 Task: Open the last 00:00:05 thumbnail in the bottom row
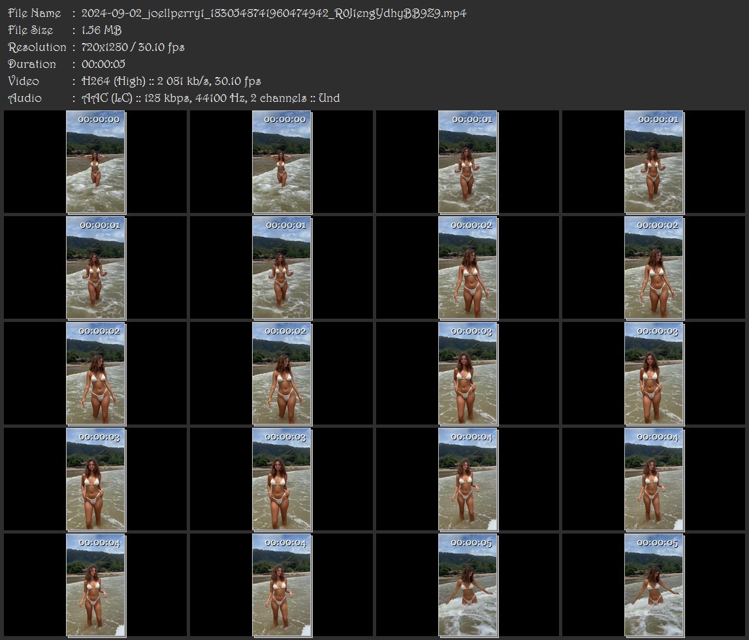coord(654,586)
